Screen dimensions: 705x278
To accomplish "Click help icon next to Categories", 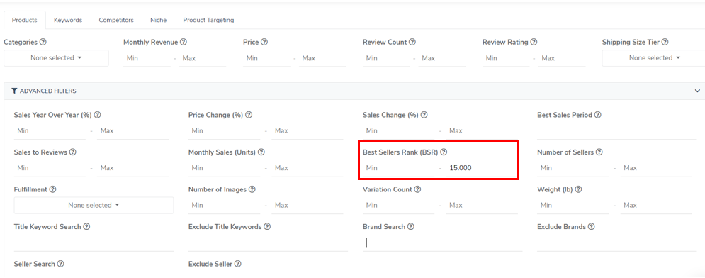I will [x=43, y=43].
